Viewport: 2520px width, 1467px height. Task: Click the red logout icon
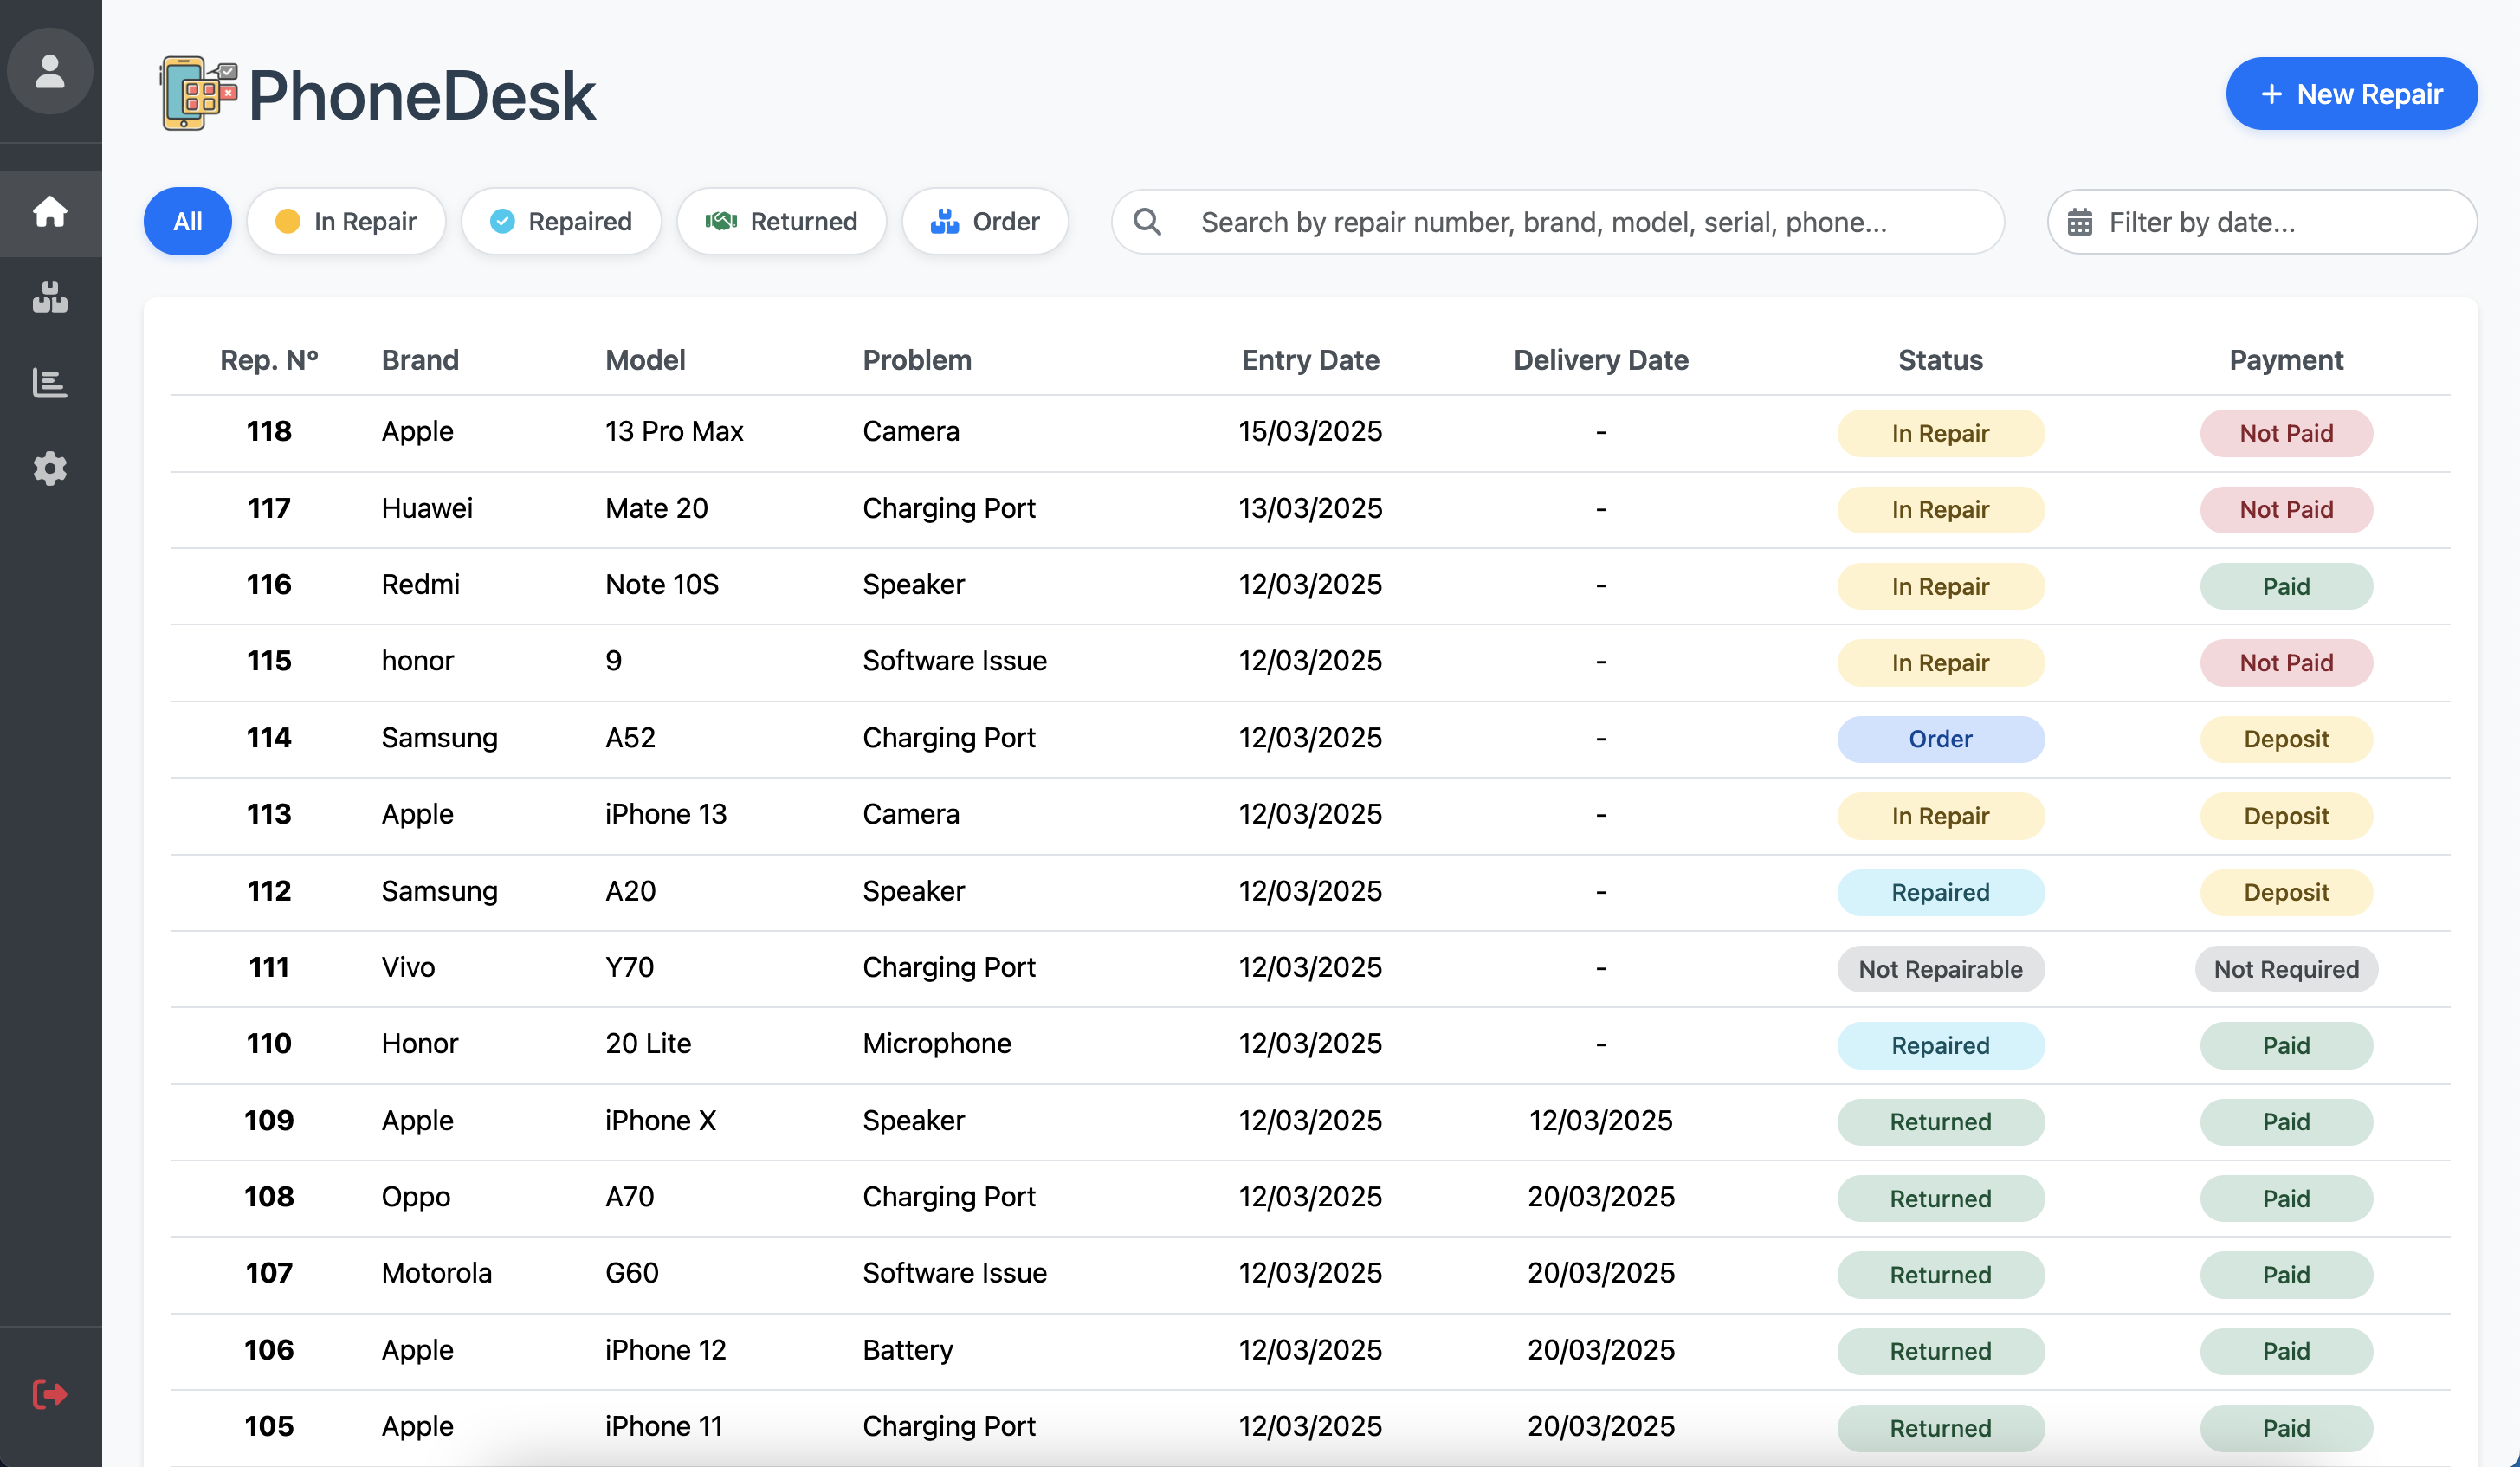coord(50,1393)
